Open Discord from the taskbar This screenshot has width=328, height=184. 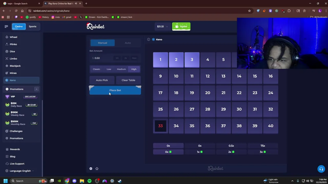coord(74,181)
